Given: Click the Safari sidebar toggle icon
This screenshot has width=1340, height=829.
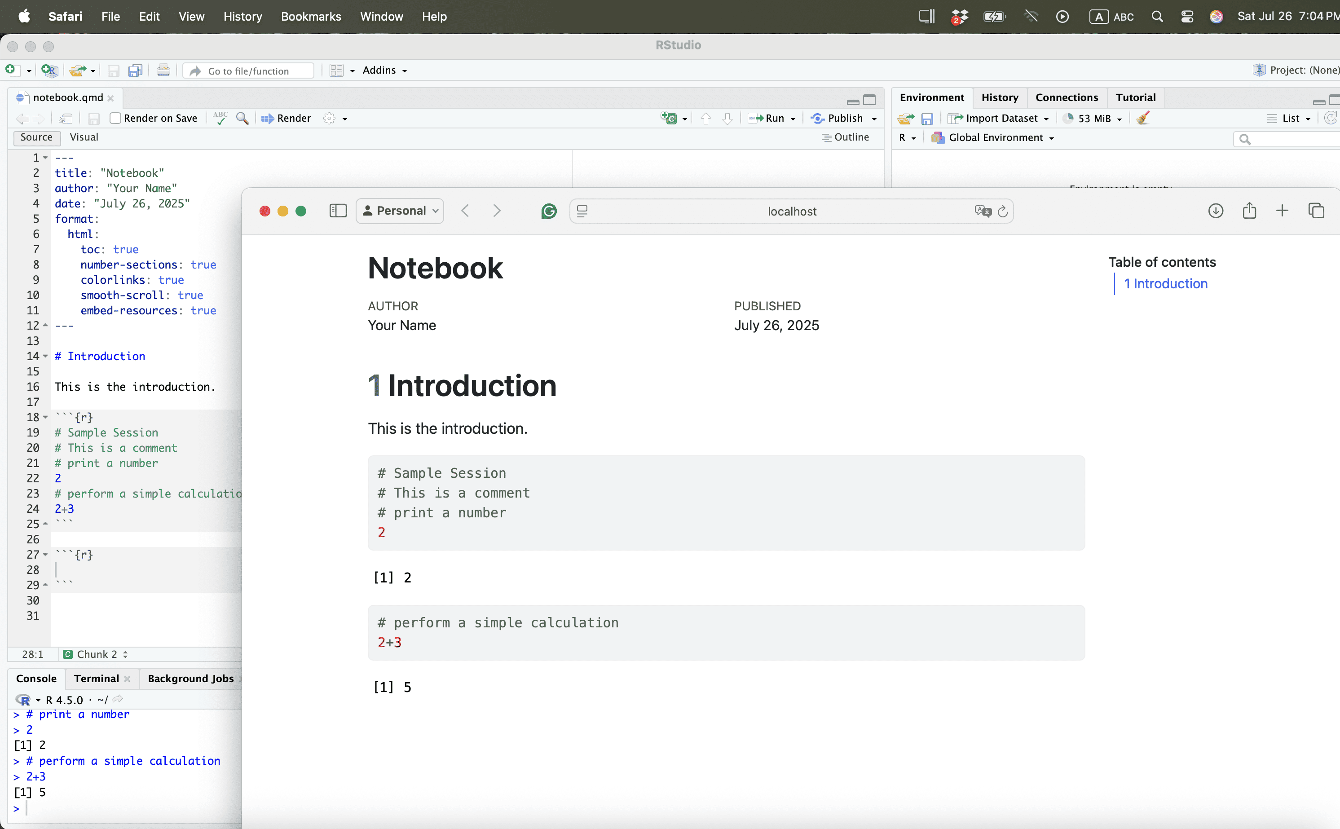Looking at the screenshot, I should coord(338,211).
